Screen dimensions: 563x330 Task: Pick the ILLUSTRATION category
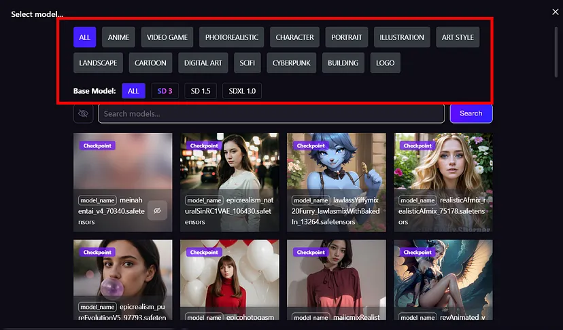click(402, 37)
